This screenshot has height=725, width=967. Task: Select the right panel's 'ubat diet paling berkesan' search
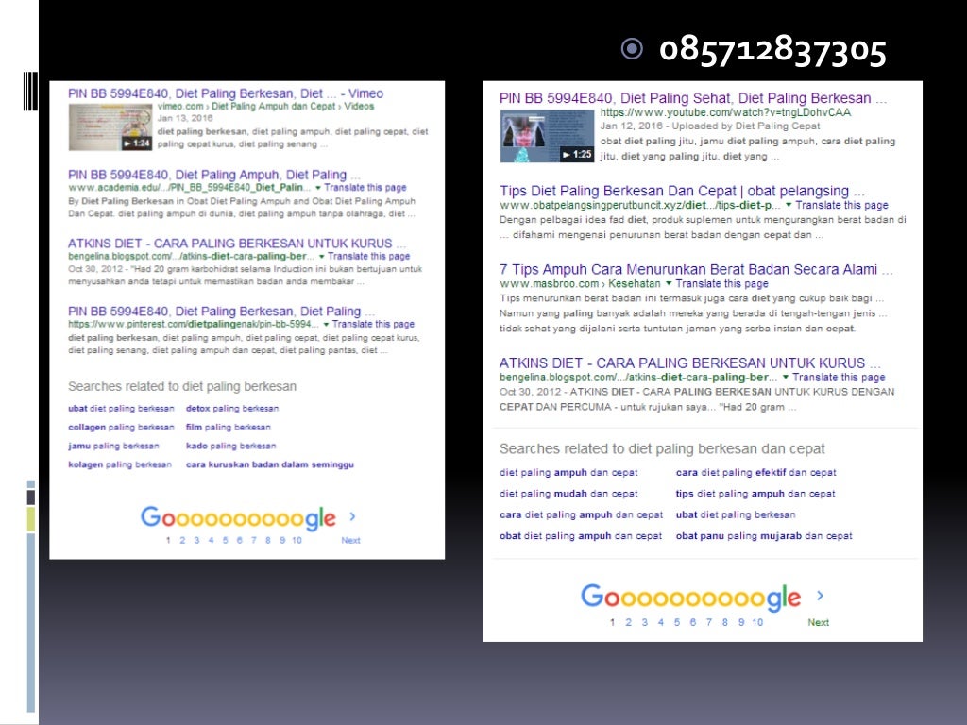736,514
